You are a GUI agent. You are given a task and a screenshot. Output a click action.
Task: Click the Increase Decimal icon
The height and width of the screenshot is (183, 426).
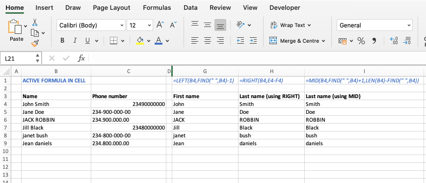[x=394, y=41]
